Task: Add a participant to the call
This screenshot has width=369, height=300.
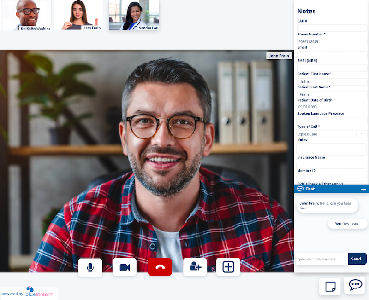Action: (195, 267)
